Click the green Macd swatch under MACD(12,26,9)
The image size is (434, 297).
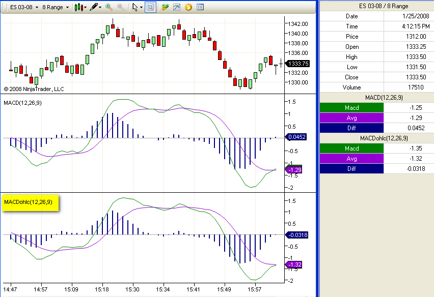[351, 108]
